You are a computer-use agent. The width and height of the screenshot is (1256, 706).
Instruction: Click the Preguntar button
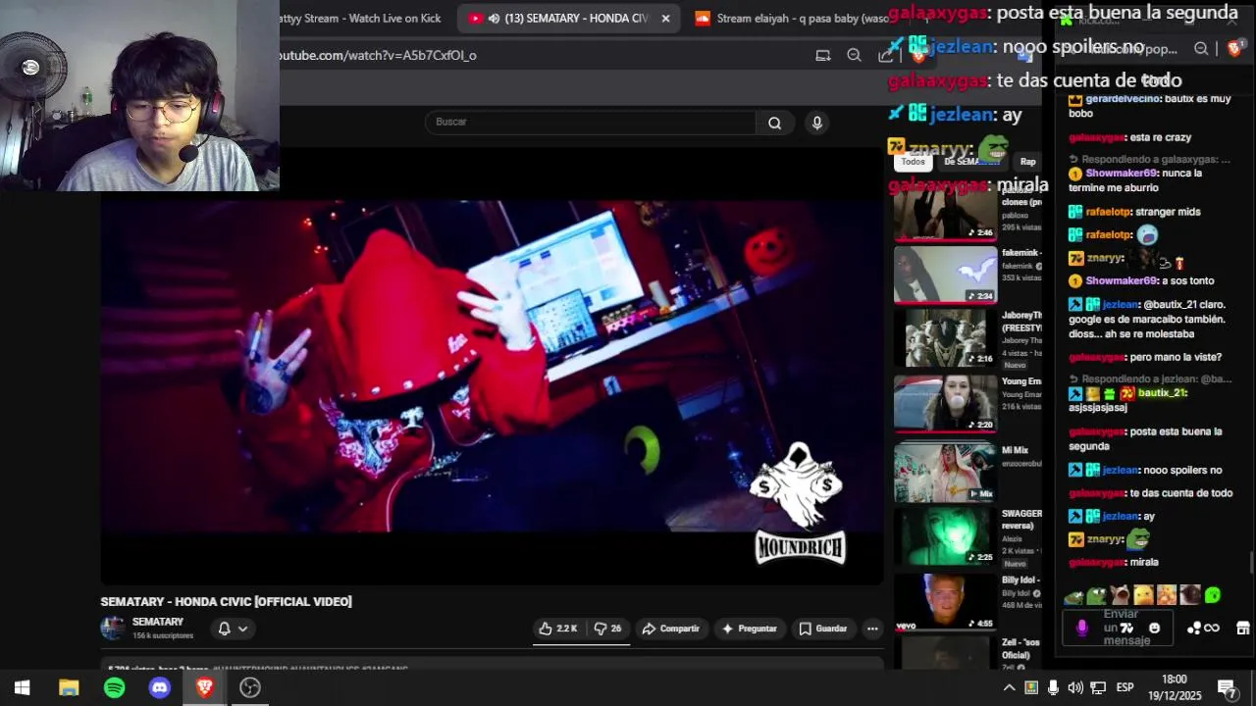[x=750, y=629]
